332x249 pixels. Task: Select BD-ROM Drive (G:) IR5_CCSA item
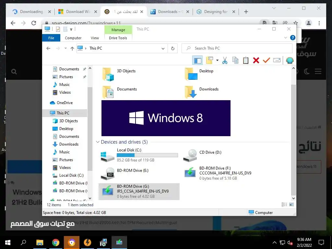139,191
